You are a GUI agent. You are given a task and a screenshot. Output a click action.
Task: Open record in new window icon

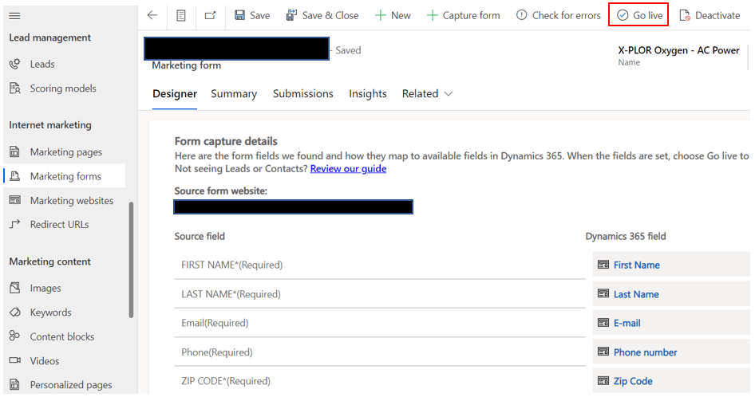pyautogui.click(x=210, y=15)
